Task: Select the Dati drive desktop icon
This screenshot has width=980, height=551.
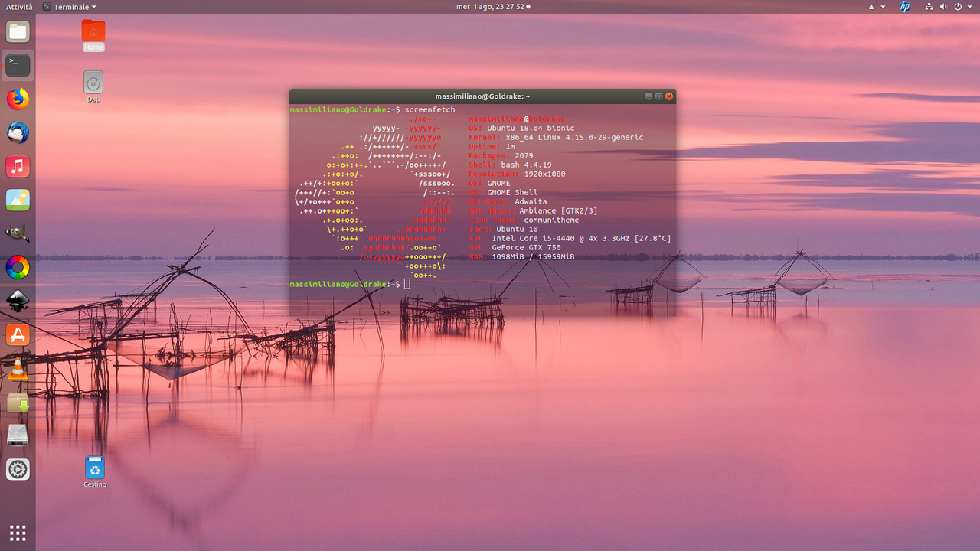Action: (x=93, y=87)
